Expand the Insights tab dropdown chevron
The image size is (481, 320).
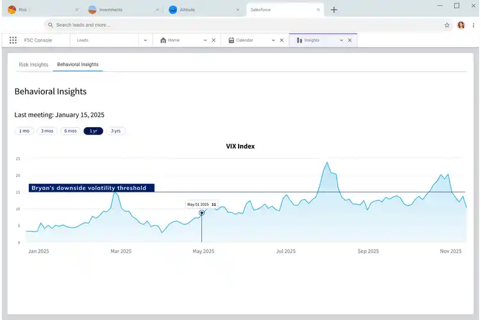pyautogui.click(x=340, y=40)
